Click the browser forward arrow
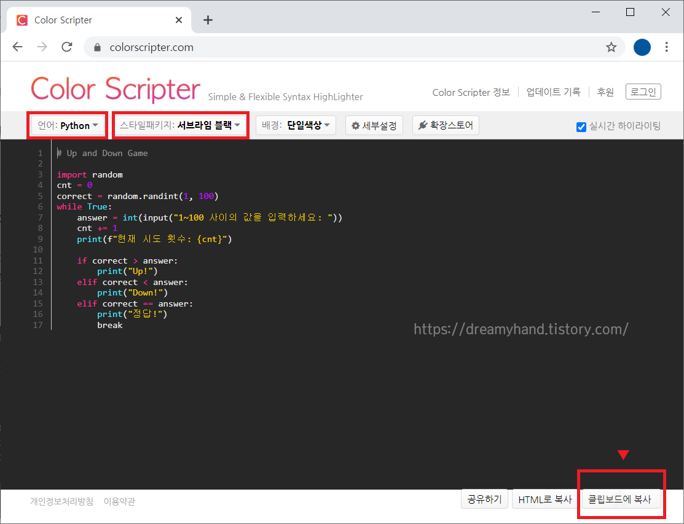Screen dimensions: 684x524 [x=42, y=47]
